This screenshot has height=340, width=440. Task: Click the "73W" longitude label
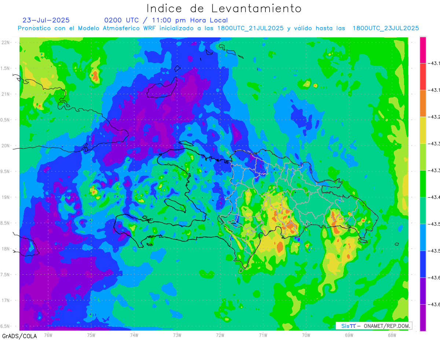[x=177, y=335]
